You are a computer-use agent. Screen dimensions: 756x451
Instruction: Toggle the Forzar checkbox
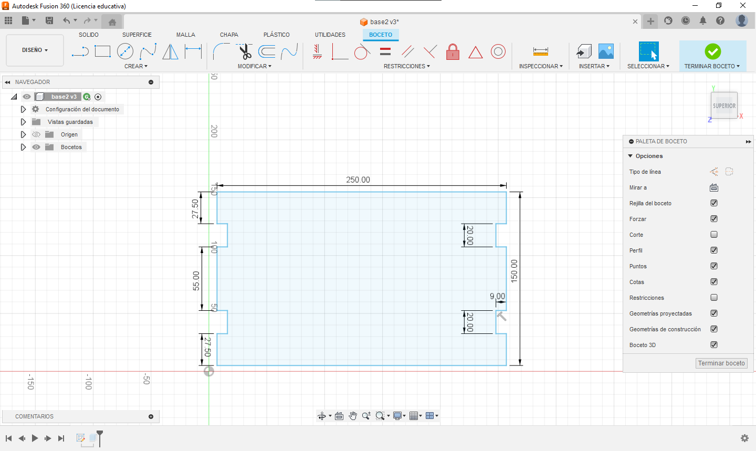(714, 219)
